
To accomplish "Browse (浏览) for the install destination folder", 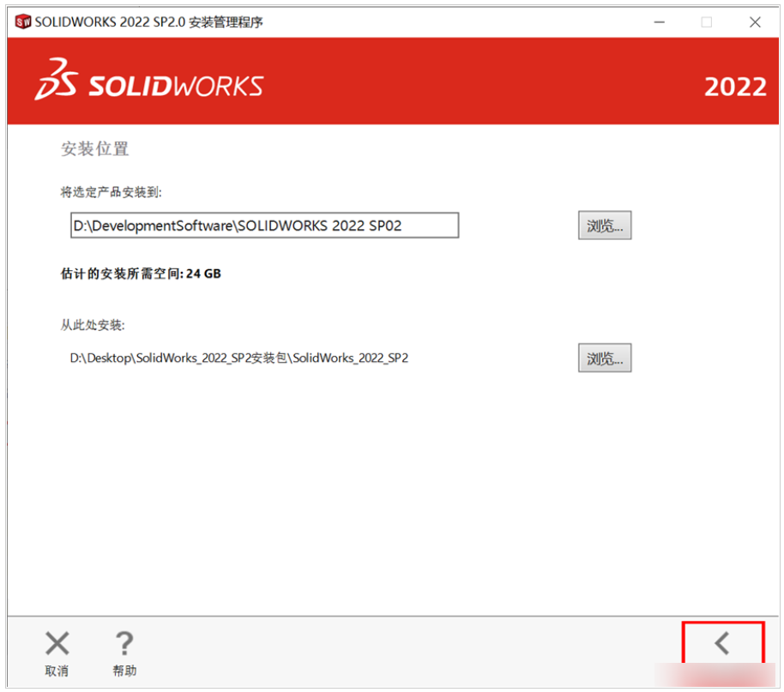I will tap(605, 226).
